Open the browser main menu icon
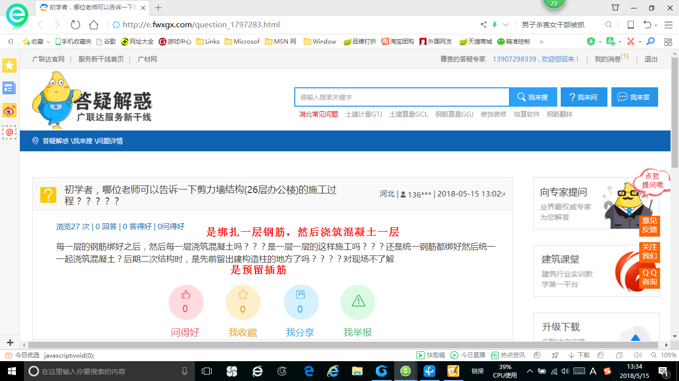The width and height of the screenshot is (679, 381). pos(669,25)
